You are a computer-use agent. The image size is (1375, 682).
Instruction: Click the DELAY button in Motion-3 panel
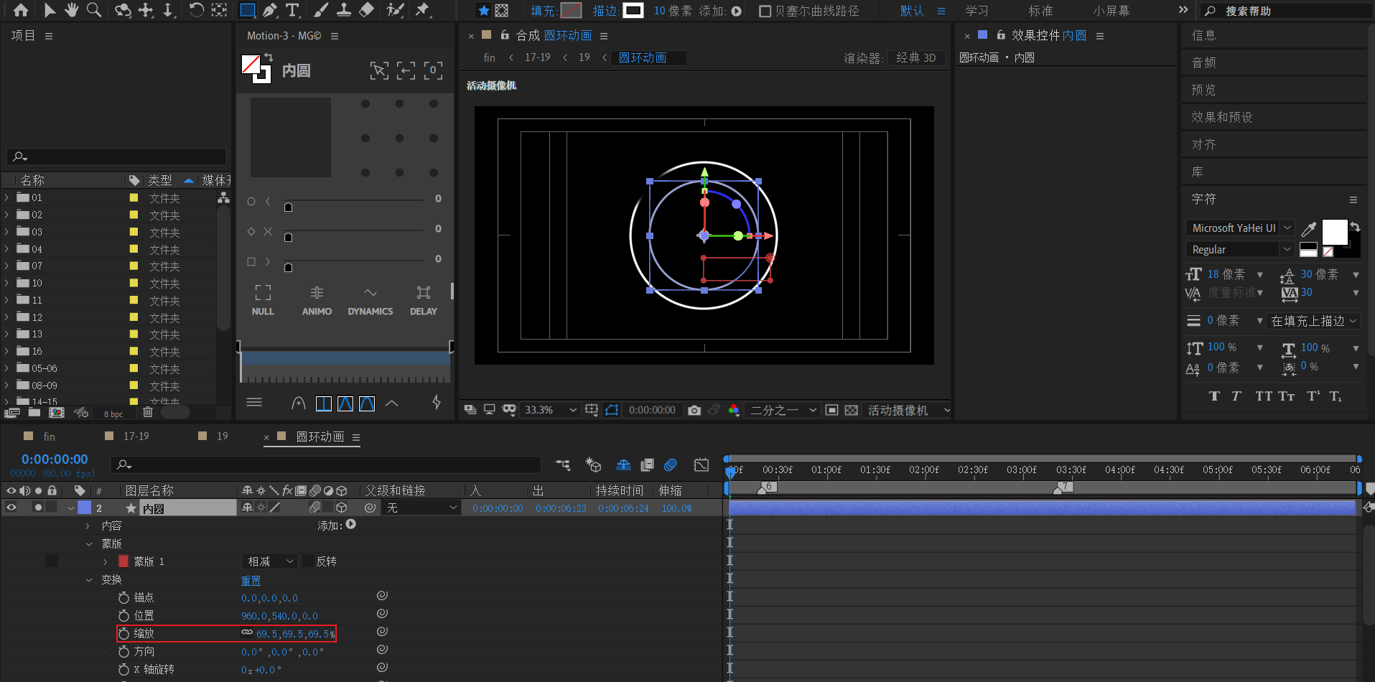[x=424, y=300]
